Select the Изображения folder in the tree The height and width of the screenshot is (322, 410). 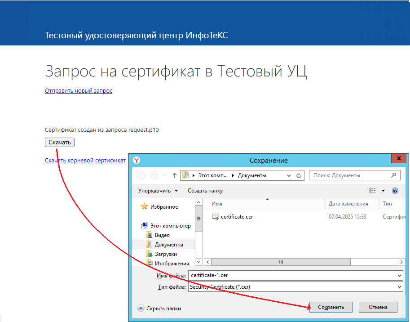click(172, 264)
